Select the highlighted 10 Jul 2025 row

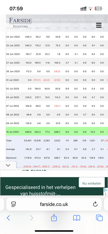click(57, 132)
